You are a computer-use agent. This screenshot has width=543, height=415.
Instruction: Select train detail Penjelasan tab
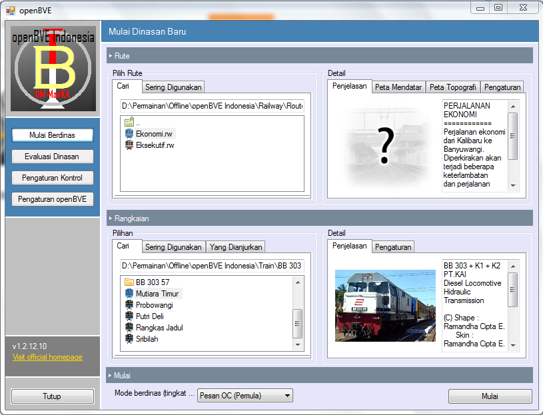(349, 246)
